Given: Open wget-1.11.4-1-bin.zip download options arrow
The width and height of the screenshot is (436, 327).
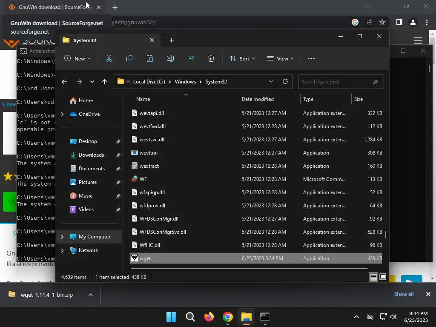Looking at the screenshot, I should point(91,295).
